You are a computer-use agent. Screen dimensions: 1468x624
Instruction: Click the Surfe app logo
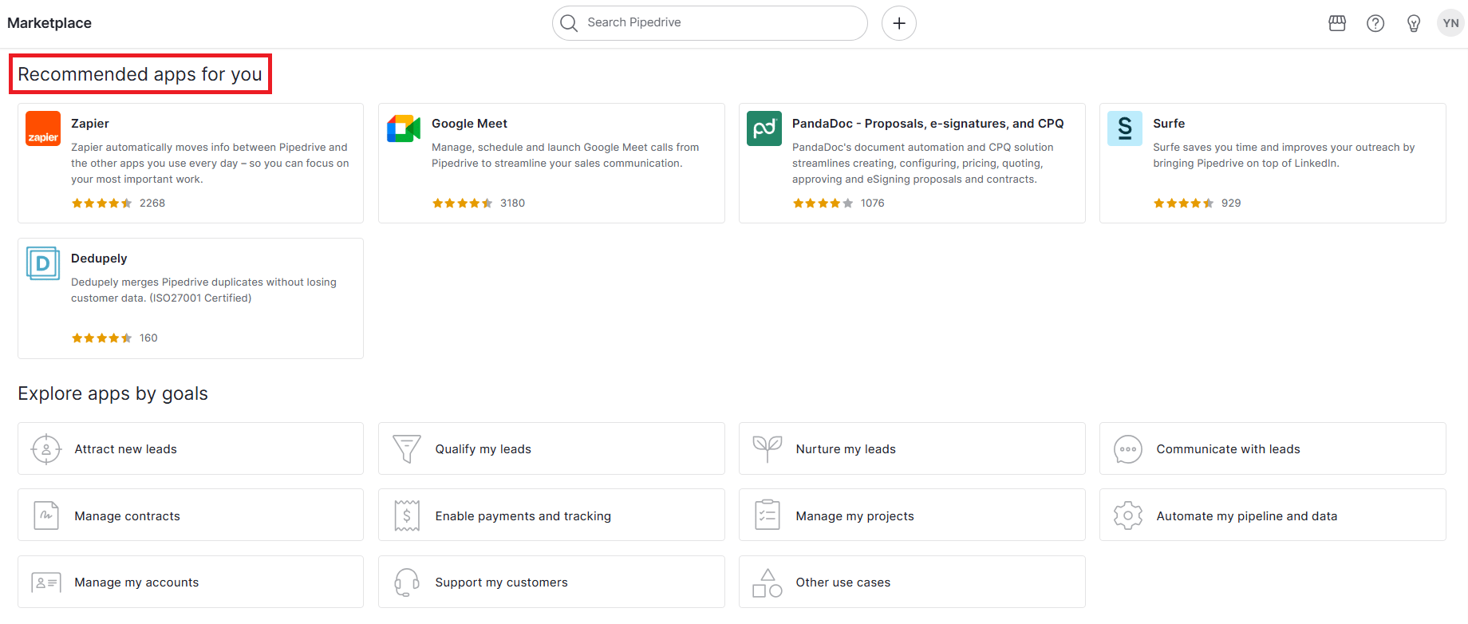[x=1125, y=128]
